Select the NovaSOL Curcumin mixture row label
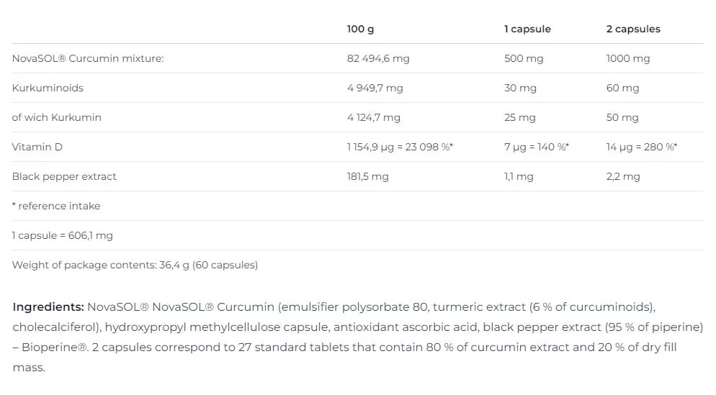 point(88,58)
